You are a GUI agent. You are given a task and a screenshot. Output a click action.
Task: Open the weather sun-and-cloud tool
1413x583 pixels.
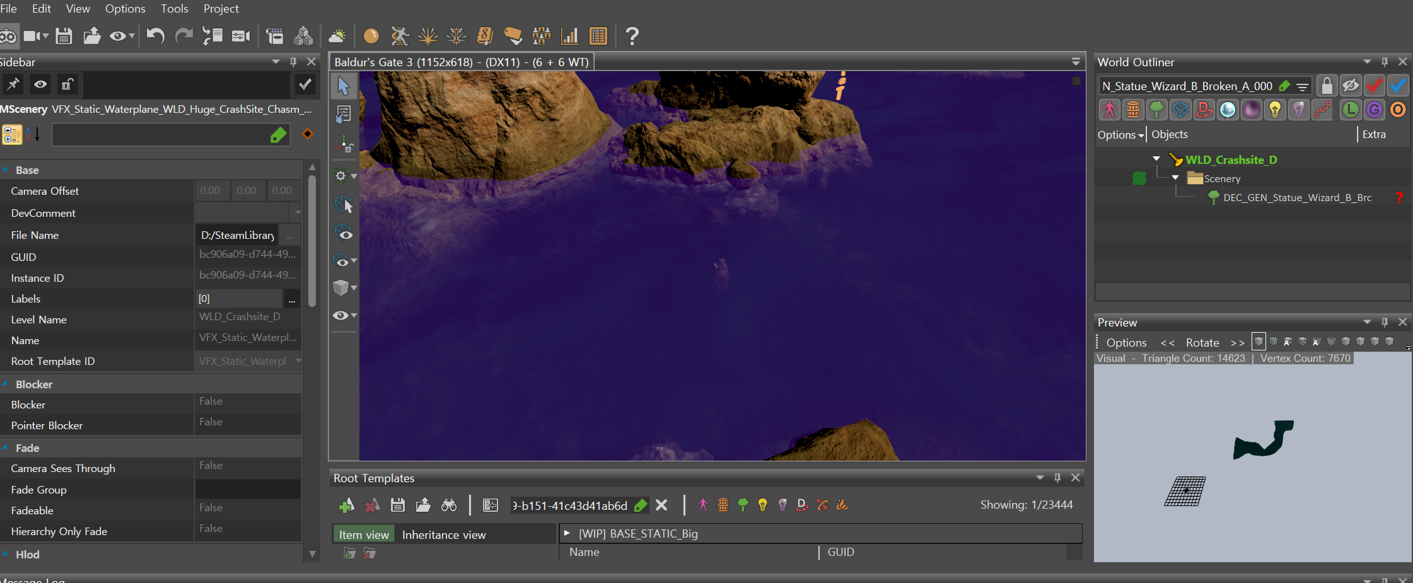[338, 36]
